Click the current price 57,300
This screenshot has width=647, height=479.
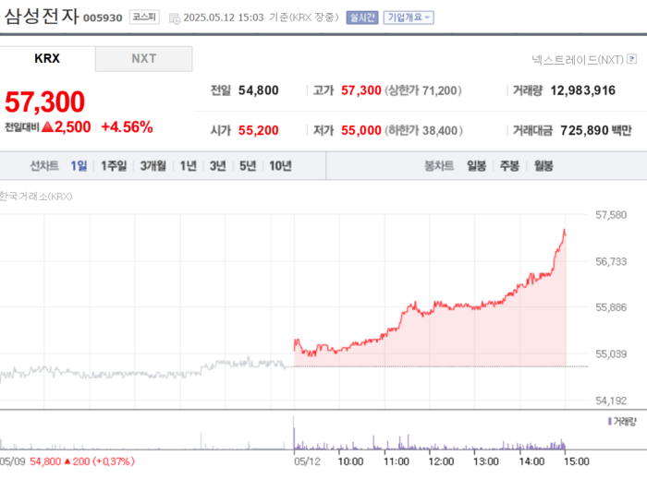click(x=44, y=102)
